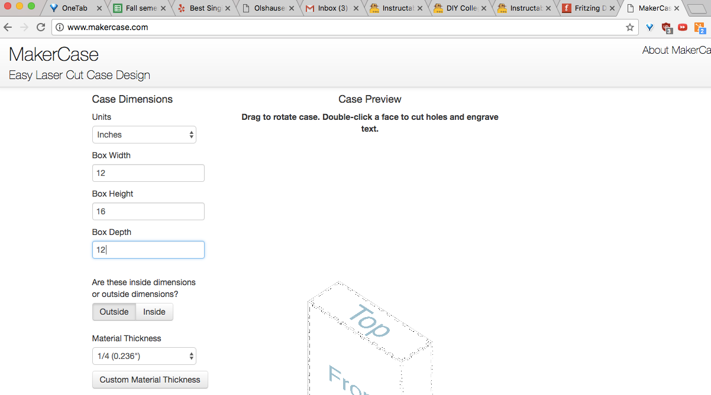Focus the Box Depth input field

148,250
